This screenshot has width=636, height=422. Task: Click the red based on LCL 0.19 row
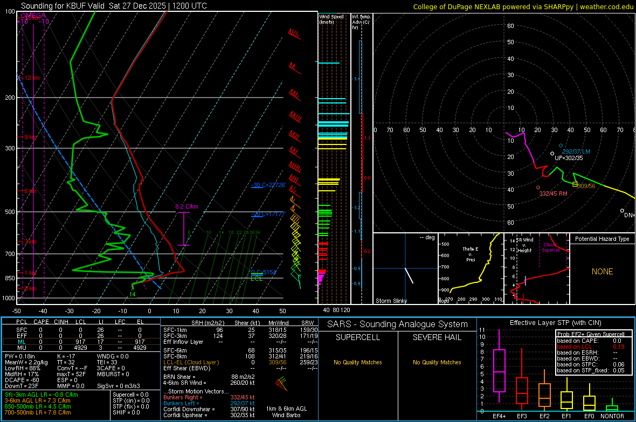tap(591, 347)
